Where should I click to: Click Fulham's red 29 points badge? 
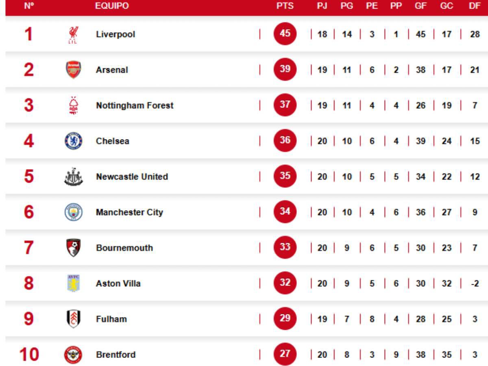click(x=285, y=318)
